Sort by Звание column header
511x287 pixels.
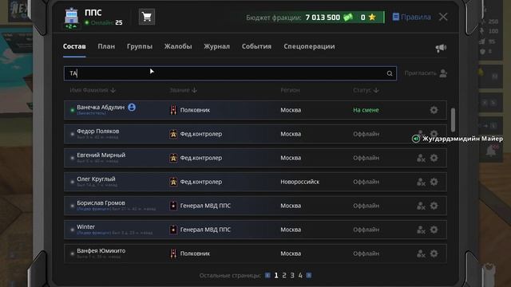point(183,90)
